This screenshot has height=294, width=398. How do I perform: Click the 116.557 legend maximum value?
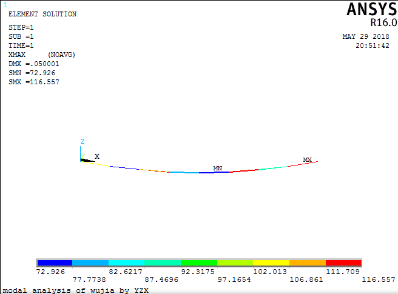tap(379, 280)
